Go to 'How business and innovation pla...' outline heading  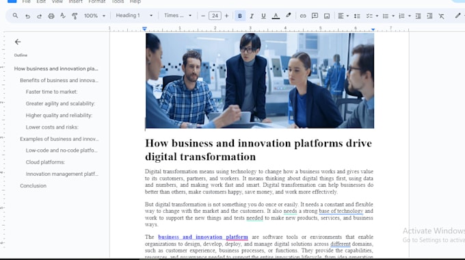tap(56, 68)
